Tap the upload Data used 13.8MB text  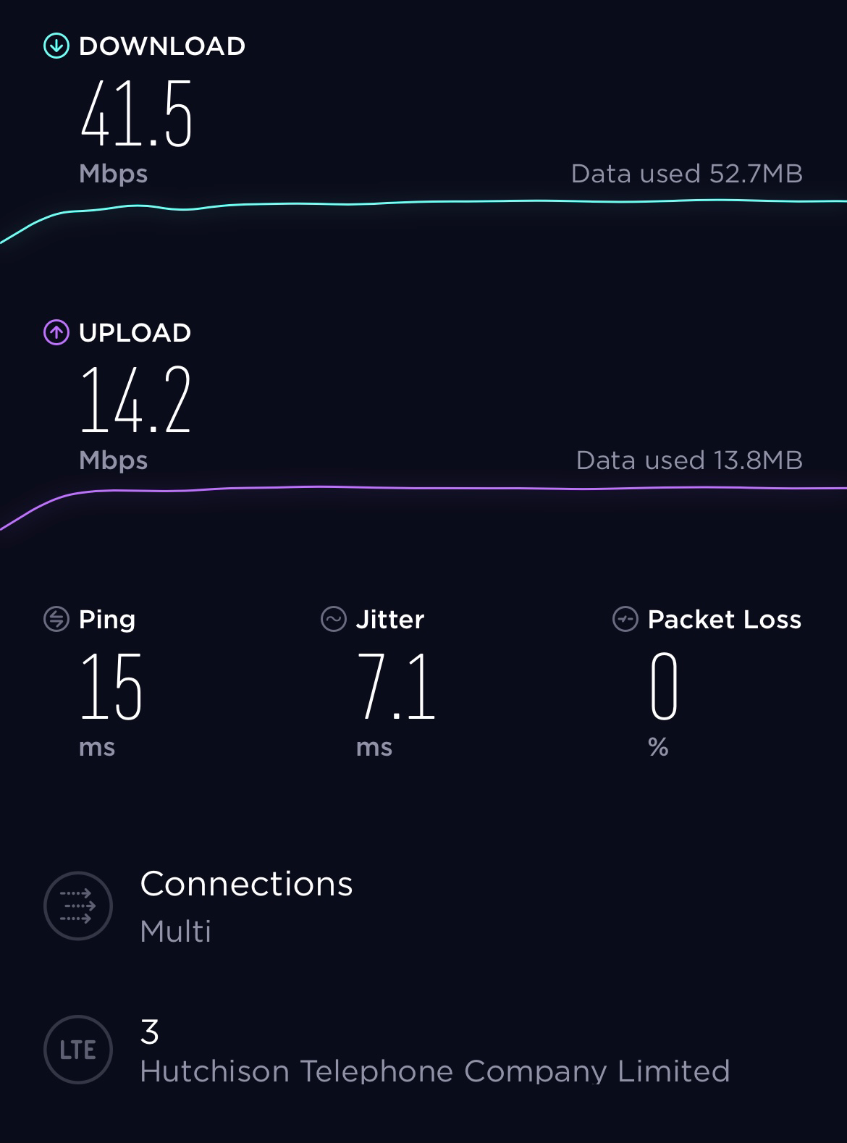coord(689,460)
